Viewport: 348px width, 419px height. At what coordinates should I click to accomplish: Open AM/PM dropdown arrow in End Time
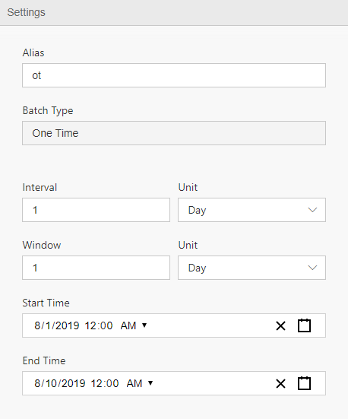tap(150, 383)
